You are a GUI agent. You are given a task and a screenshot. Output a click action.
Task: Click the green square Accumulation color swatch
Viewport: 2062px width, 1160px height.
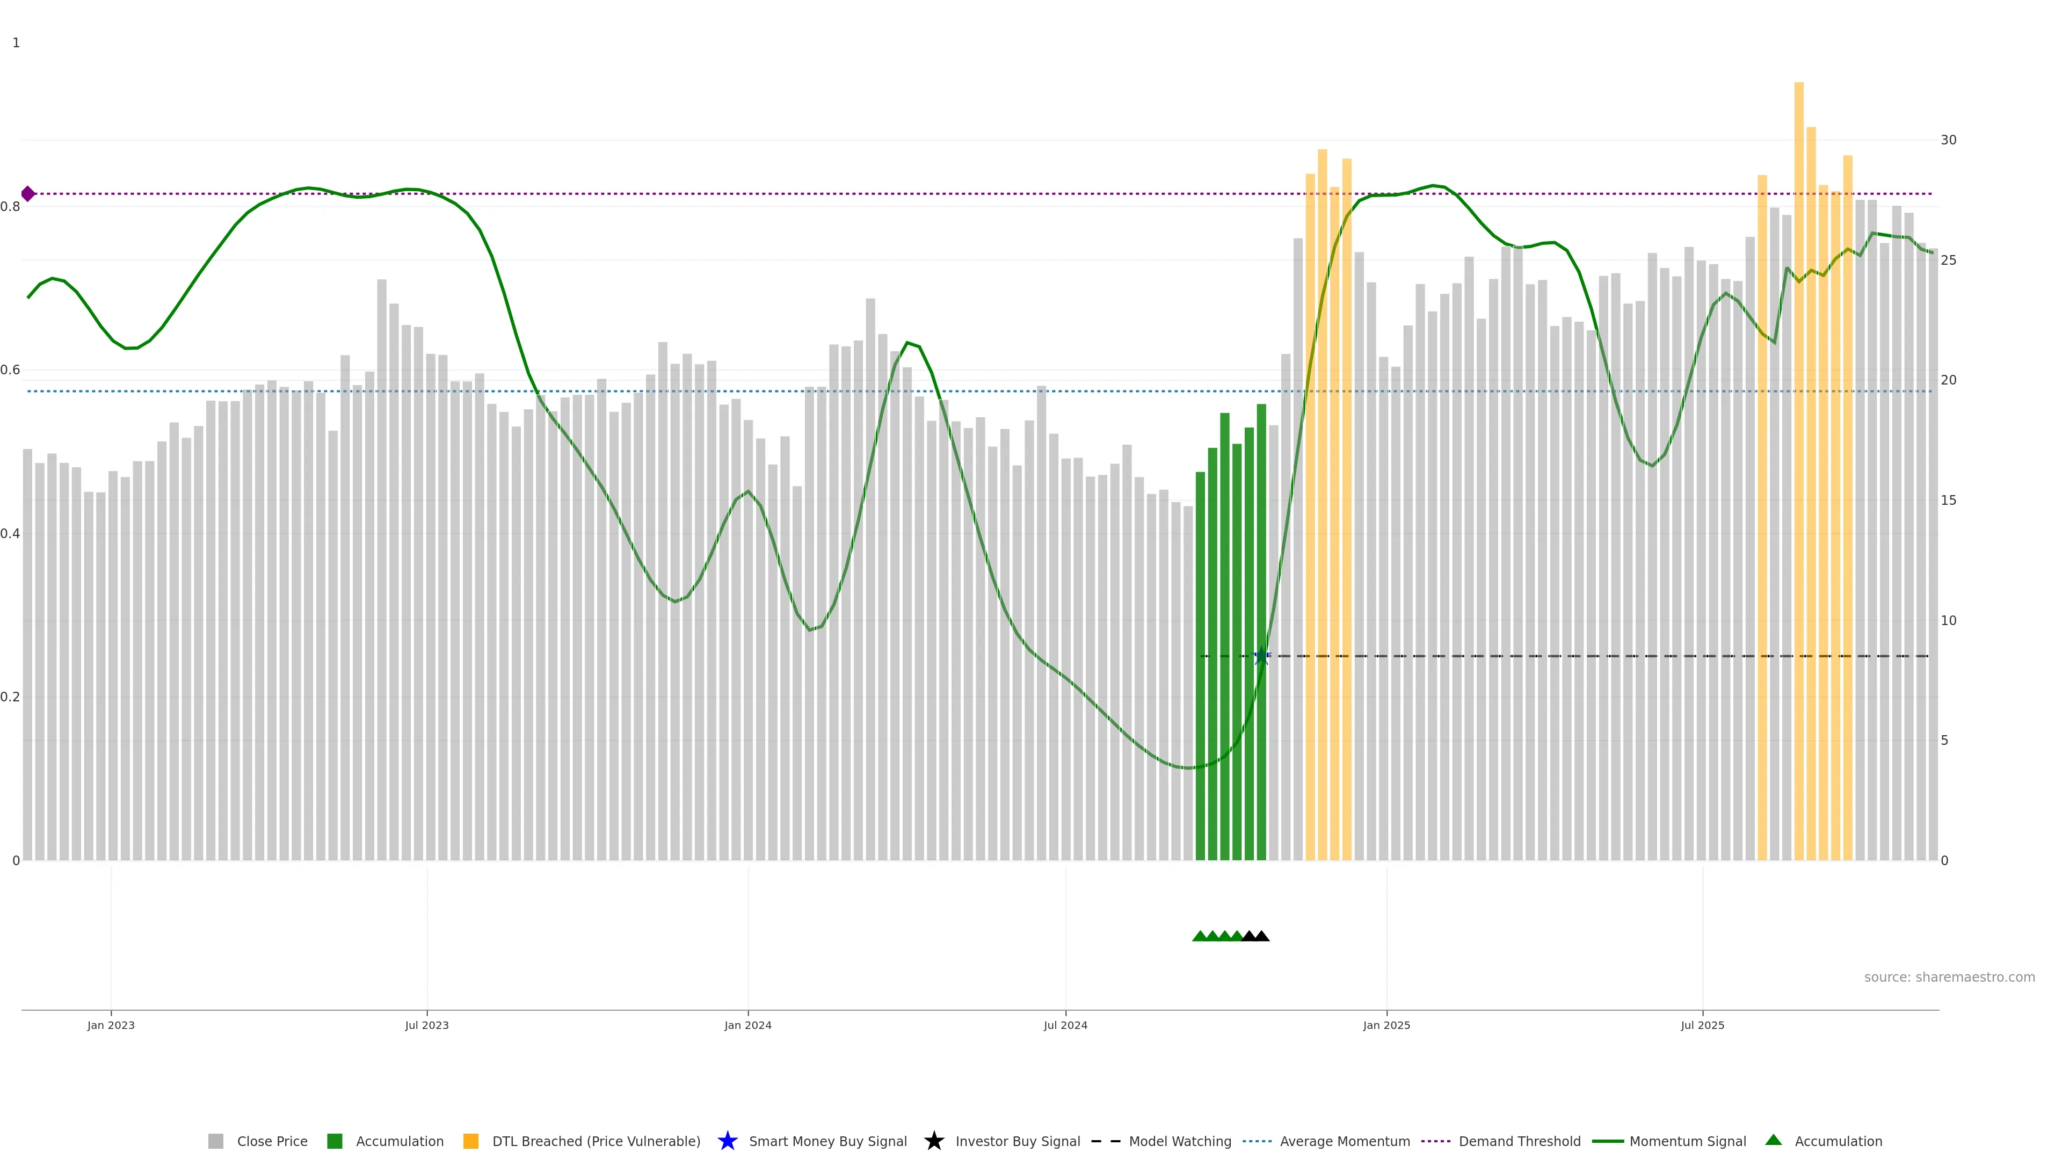click(335, 1141)
